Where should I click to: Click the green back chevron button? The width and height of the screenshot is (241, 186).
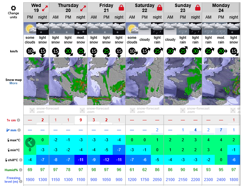tap(30, 143)
